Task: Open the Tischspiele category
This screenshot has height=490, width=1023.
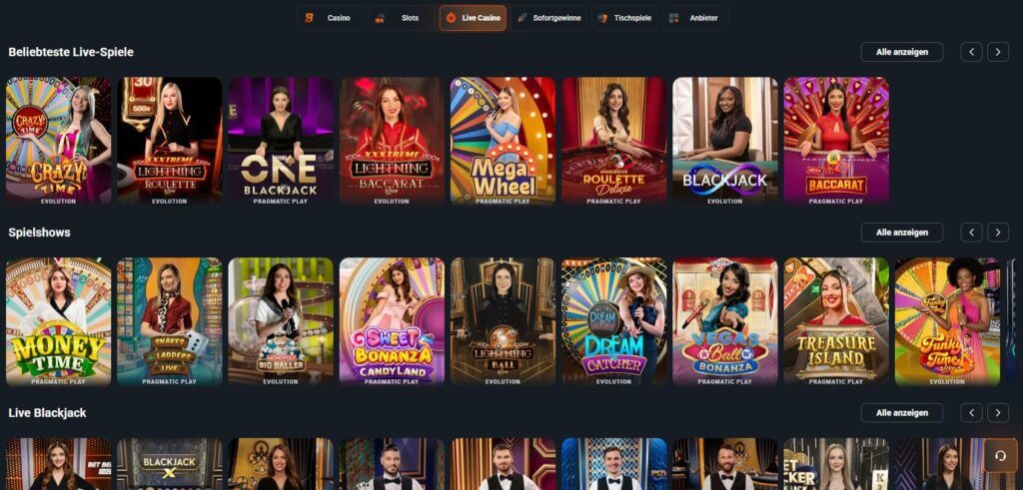Action: 625,18
